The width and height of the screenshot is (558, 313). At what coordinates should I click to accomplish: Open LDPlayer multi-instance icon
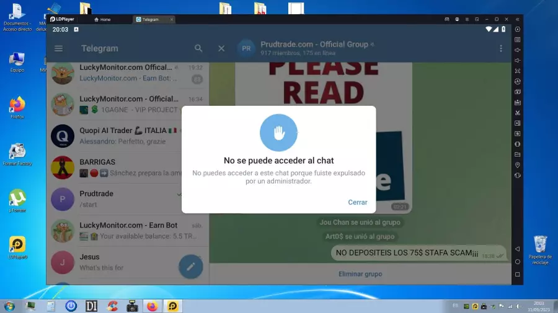[518, 92]
